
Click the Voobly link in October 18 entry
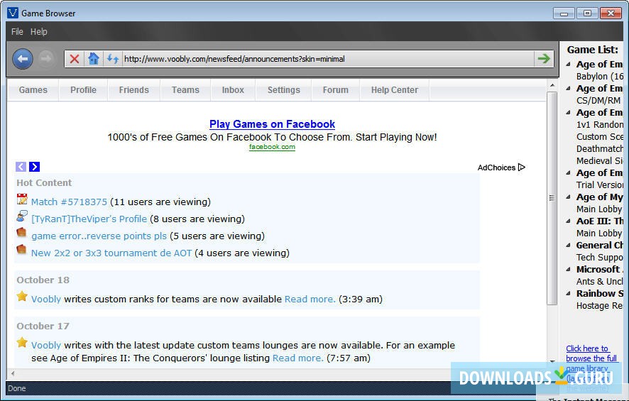(46, 299)
